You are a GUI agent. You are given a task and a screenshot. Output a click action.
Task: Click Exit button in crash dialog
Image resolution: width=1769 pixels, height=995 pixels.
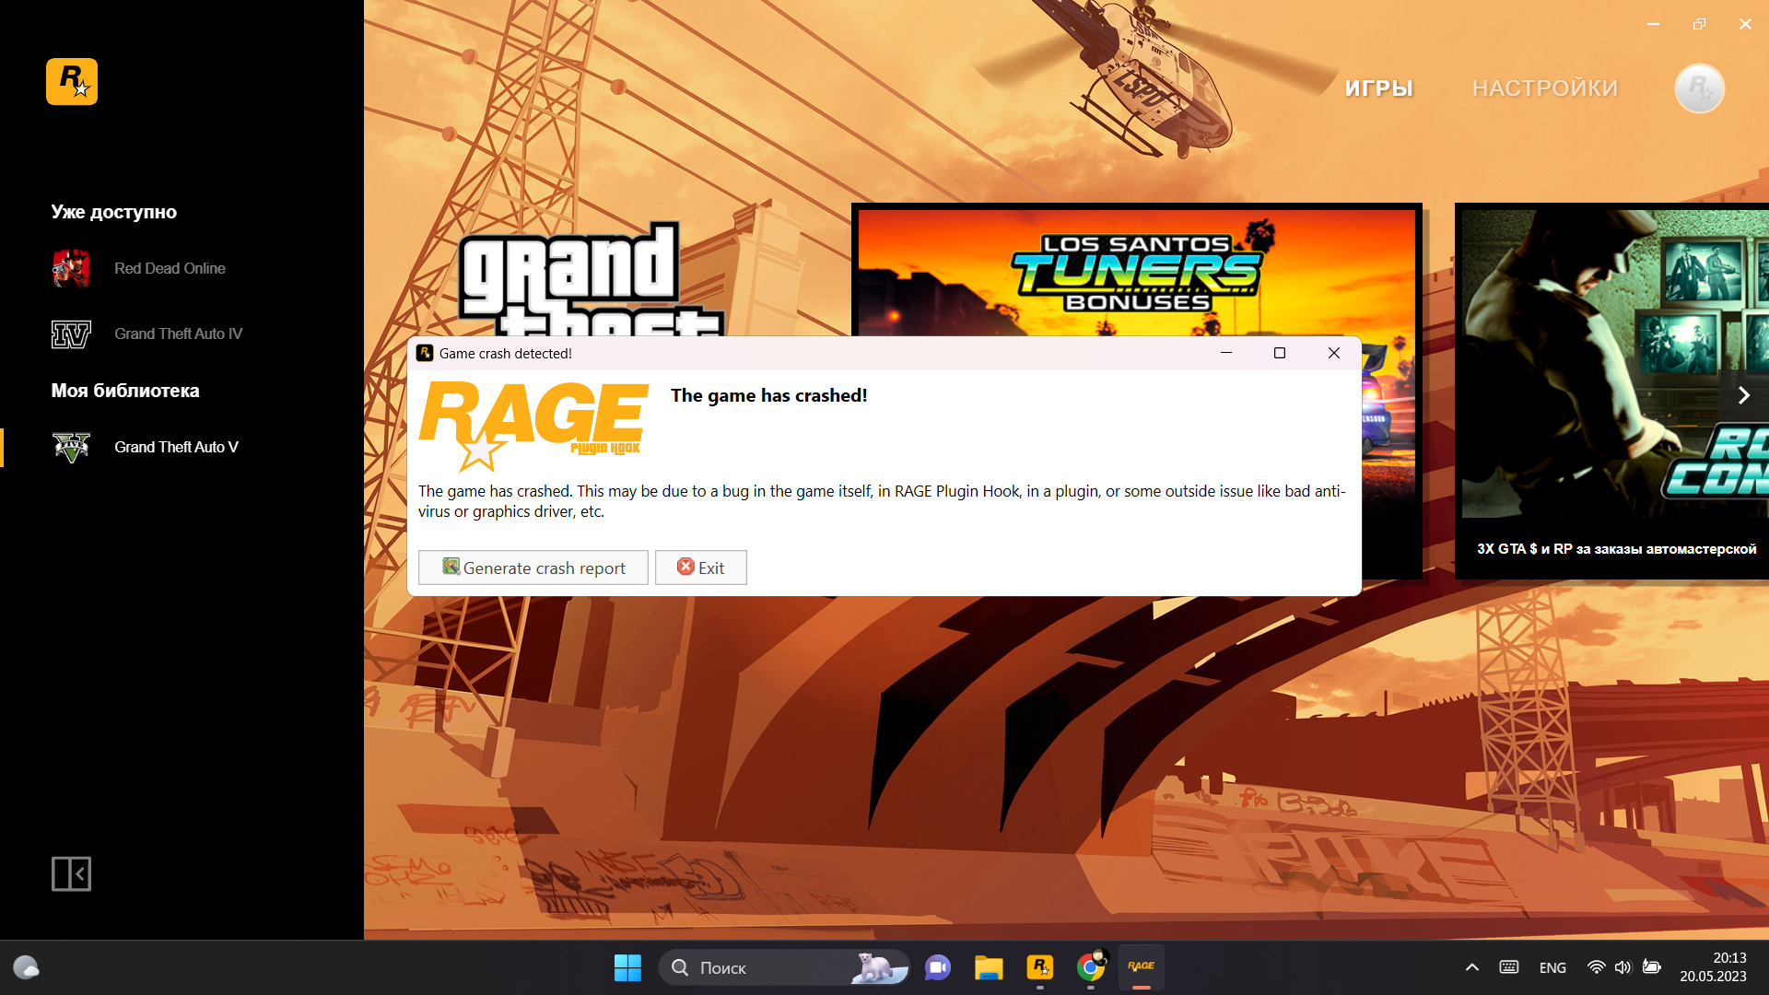tap(700, 568)
